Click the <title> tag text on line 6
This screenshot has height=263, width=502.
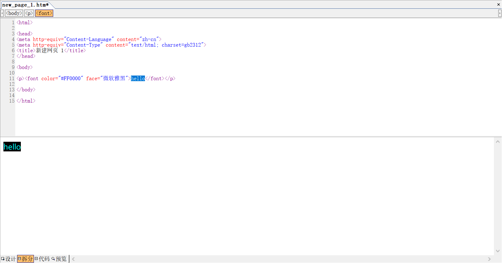(26, 50)
